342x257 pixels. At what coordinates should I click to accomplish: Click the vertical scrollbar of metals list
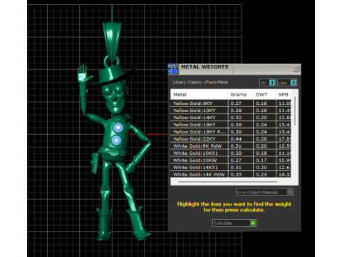click(x=295, y=111)
